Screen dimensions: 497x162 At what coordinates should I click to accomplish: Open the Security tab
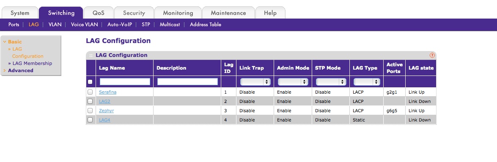tap(134, 13)
